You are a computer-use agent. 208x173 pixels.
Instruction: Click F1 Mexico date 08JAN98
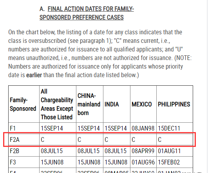[143, 128]
